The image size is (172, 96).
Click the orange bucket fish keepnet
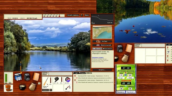8,88
